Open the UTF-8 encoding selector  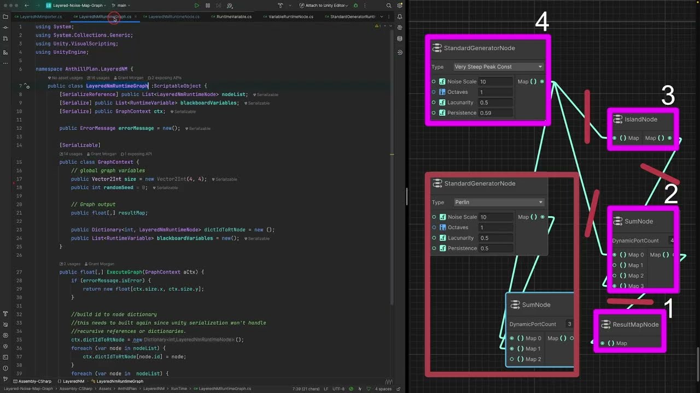pyautogui.click(x=339, y=389)
